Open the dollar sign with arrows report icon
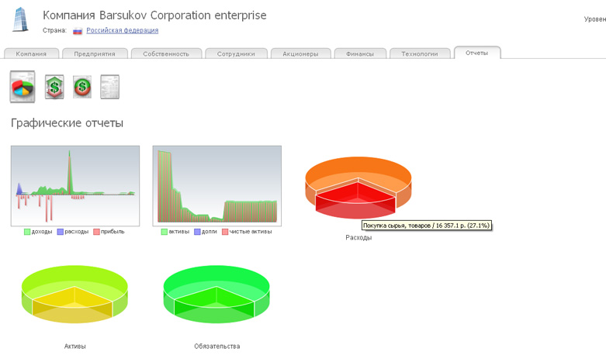This screenshot has height=355, width=606. coord(54,87)
